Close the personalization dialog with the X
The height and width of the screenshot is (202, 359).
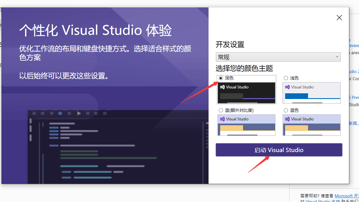[339, 17]
